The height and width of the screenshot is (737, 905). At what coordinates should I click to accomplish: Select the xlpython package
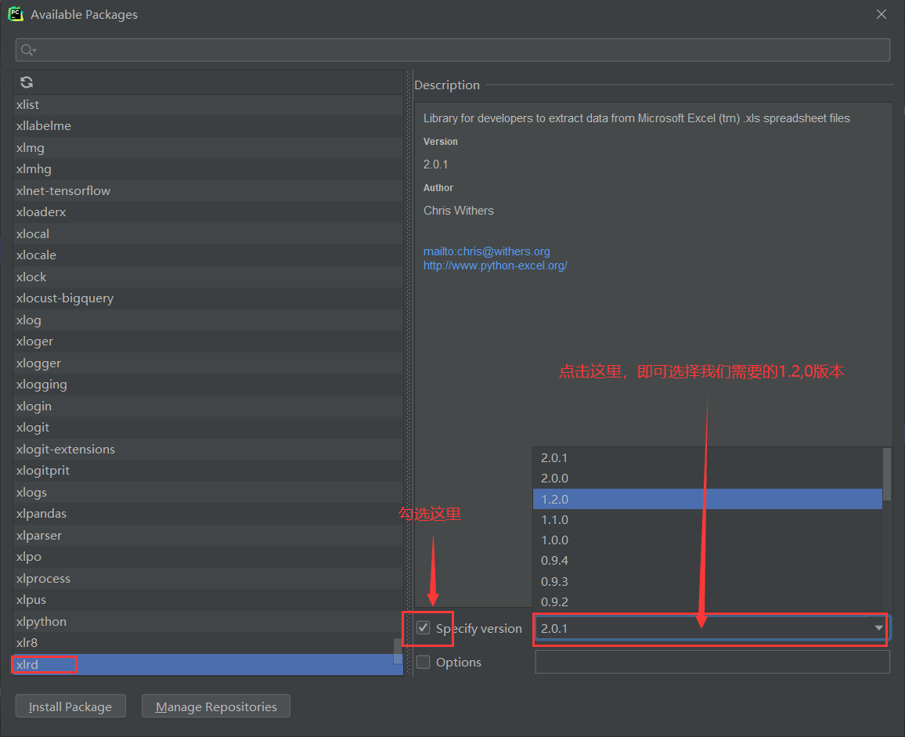tap(207, 622)
